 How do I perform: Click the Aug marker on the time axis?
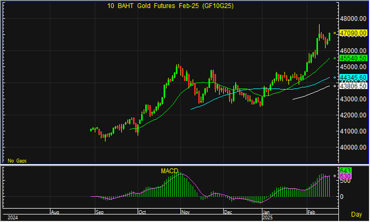(54, 212)
